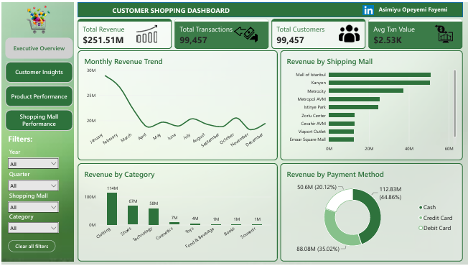Click the 88.08M (35.02%) data label
The image size is (468, 266).
tap(318, 249)
